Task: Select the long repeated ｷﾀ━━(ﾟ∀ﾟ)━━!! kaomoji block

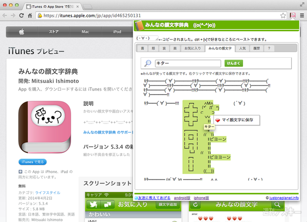Action: (x=207, y=87)
